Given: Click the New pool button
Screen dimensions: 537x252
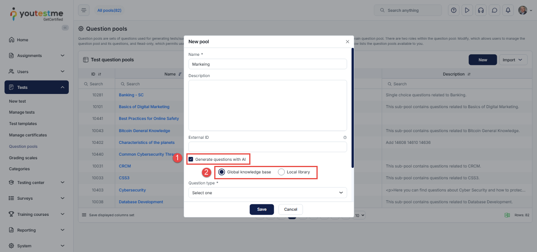Looking at the screenshot, I should tap(483, 60).
